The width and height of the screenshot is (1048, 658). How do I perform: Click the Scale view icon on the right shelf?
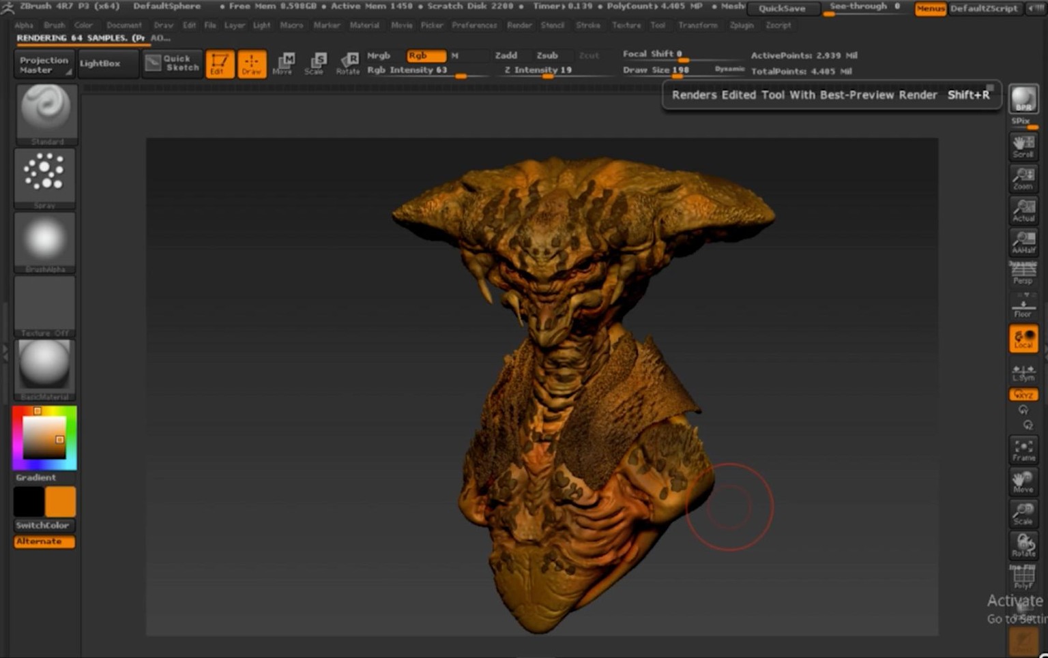[x=1023, y=513]
